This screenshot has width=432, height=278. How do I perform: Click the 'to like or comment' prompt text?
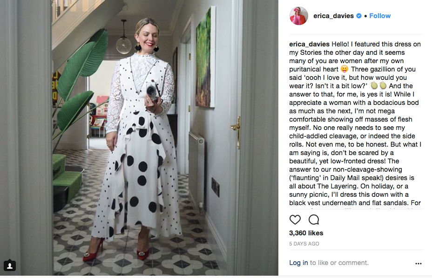[x=339, y=263]
